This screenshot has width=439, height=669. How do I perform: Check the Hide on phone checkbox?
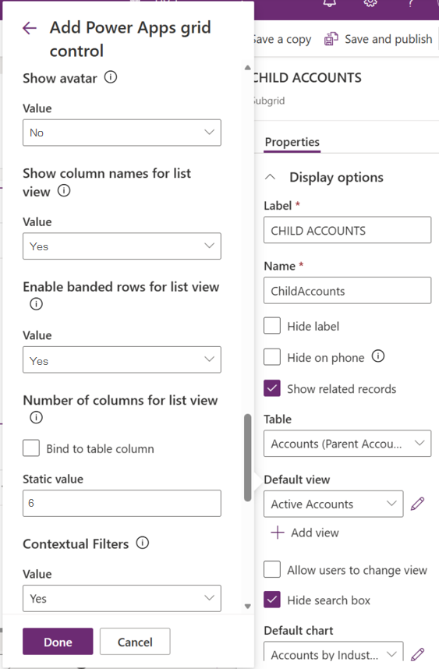[272, 357]
